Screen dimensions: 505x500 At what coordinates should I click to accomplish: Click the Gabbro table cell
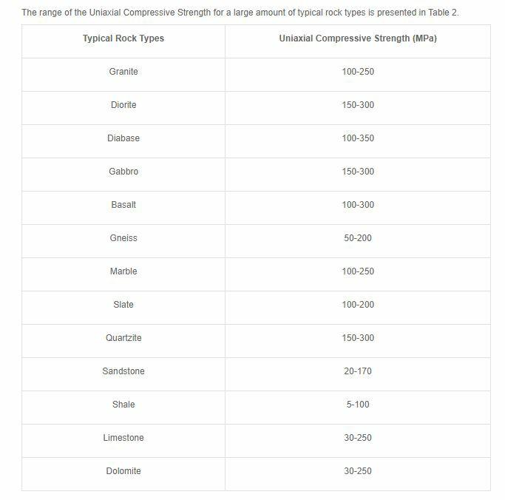123,172
